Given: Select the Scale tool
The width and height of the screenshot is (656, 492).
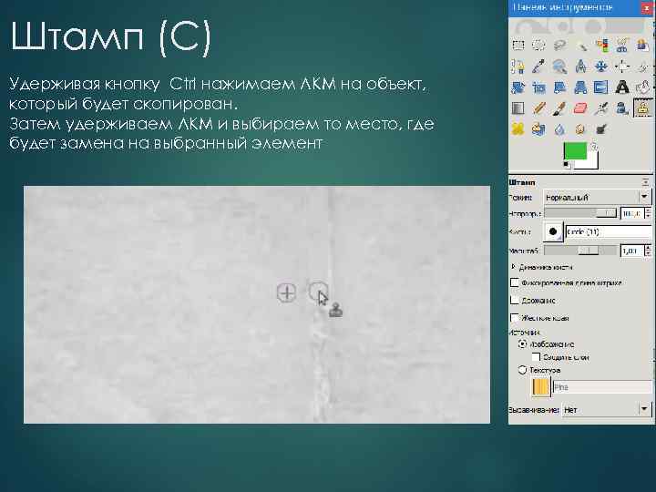Looking at the screenshot, I should 538,87.
